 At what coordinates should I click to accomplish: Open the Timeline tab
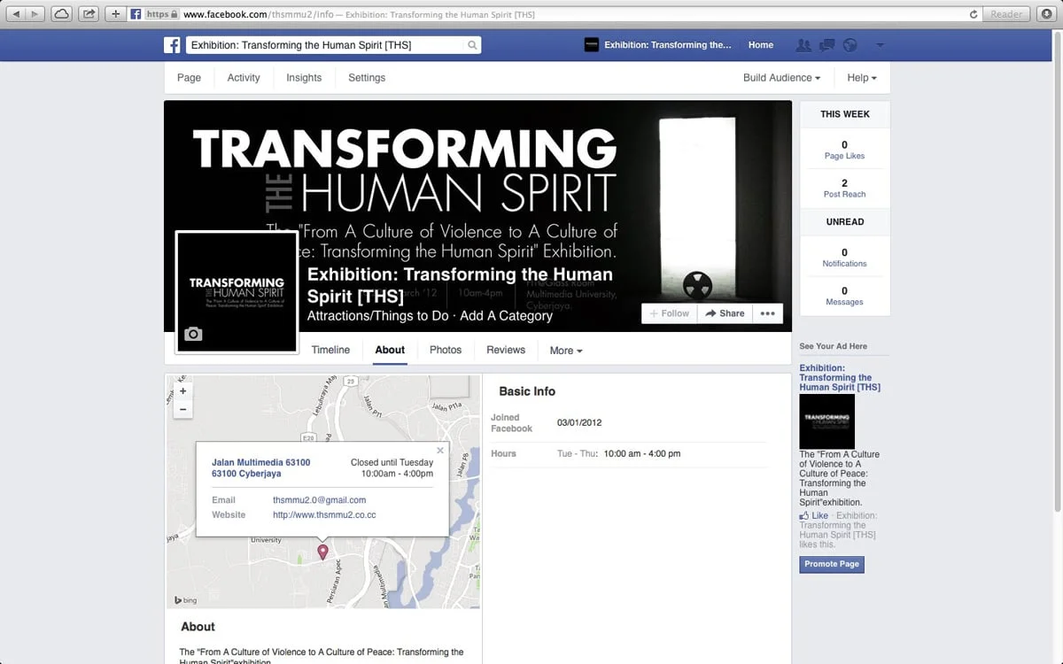330,350
